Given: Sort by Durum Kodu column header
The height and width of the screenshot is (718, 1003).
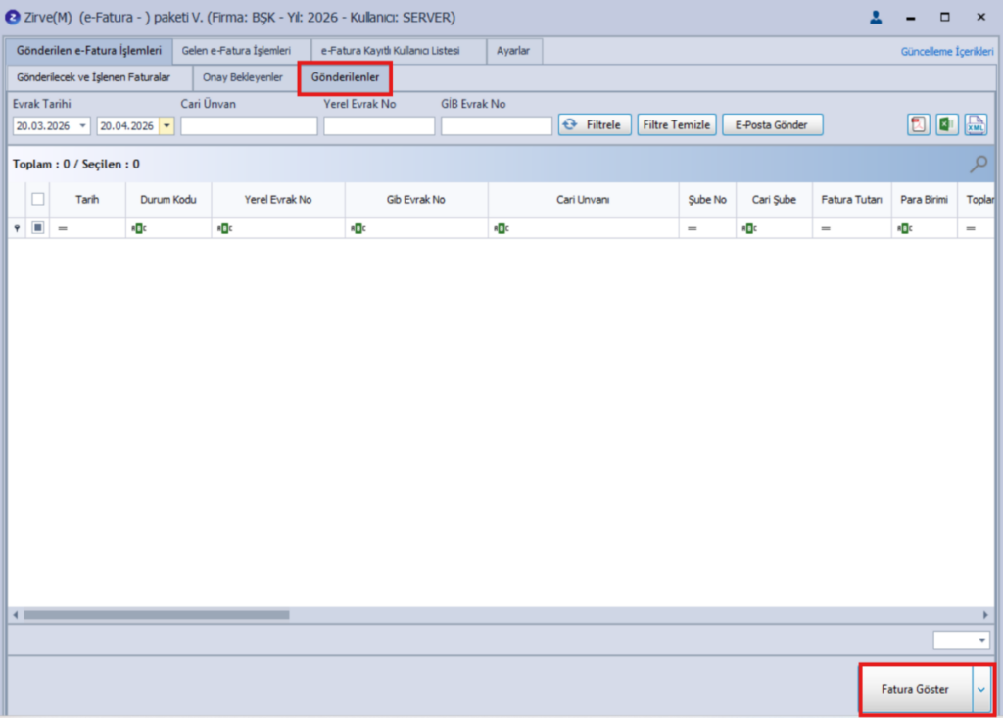Looking at the screenshot, I should click(x=168, y=200).
